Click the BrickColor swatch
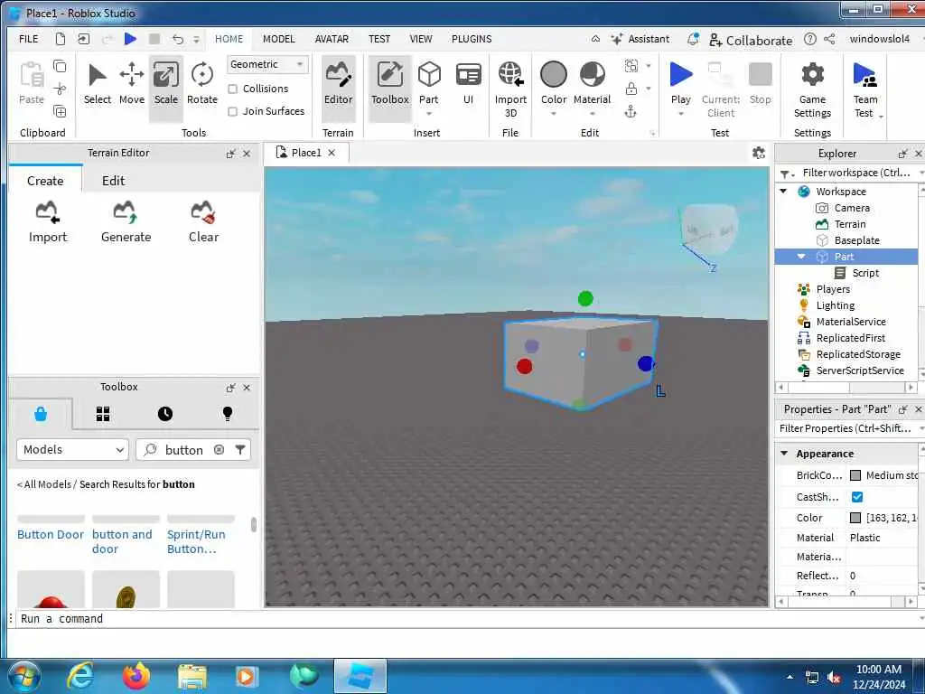925x694 pixels. 855,475
